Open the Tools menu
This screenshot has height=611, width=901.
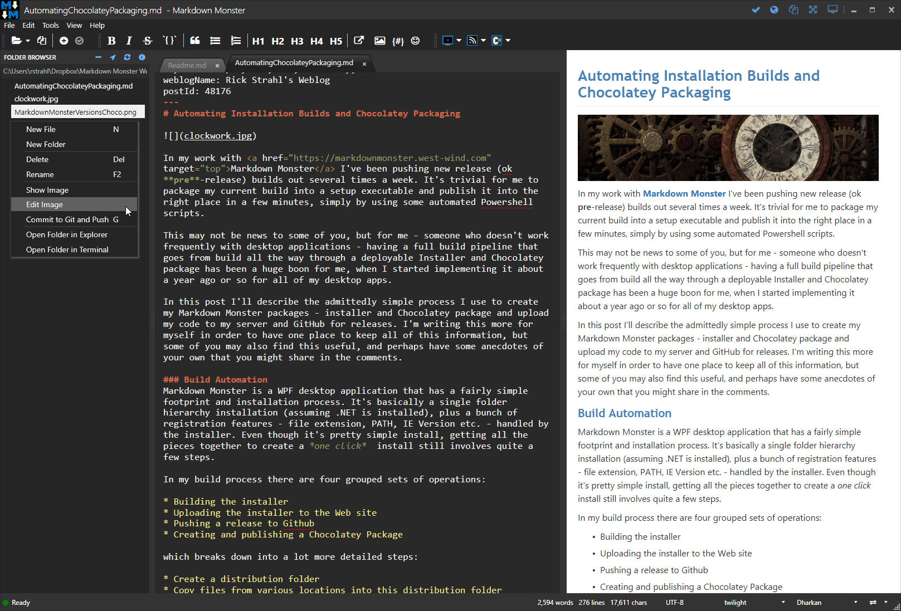point(51,25)
